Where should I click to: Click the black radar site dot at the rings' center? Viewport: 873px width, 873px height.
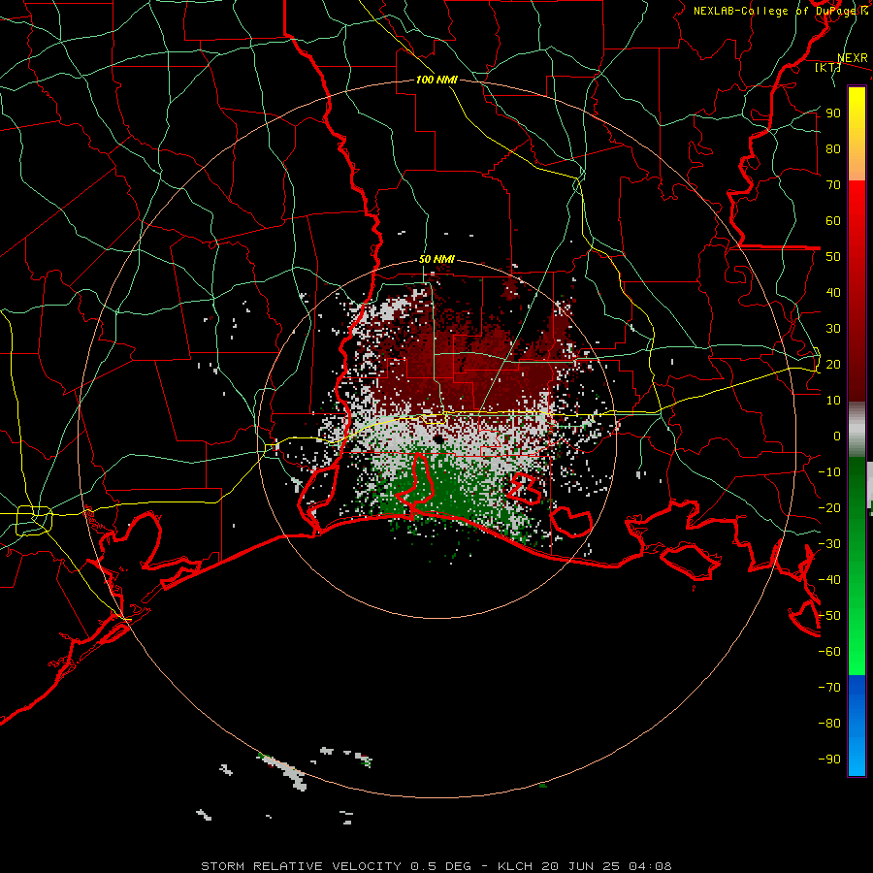[x=438, y=439]
